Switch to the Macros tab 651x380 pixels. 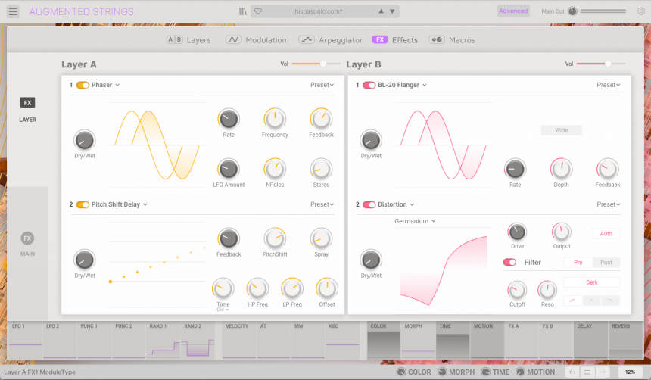click(x=452, y=40)
